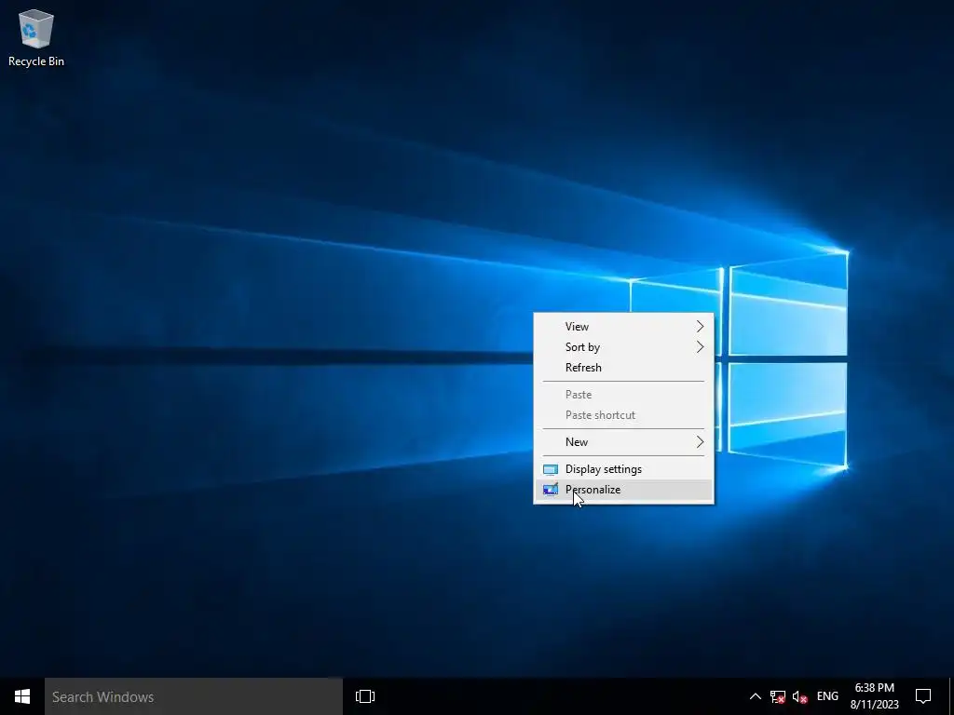Open the Action Center notification icon
Viewport: 954px width, 715px height.
923,696
